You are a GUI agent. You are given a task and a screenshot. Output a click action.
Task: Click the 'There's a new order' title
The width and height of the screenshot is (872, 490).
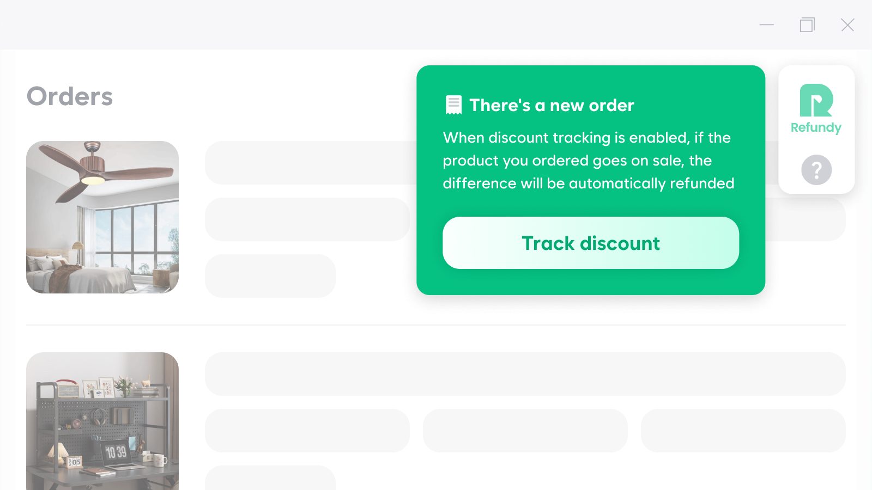click(552, 105)
